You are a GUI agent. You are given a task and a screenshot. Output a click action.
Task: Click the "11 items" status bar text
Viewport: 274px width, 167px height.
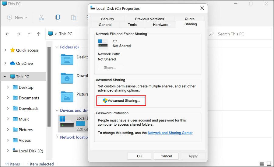pos(12,164)
